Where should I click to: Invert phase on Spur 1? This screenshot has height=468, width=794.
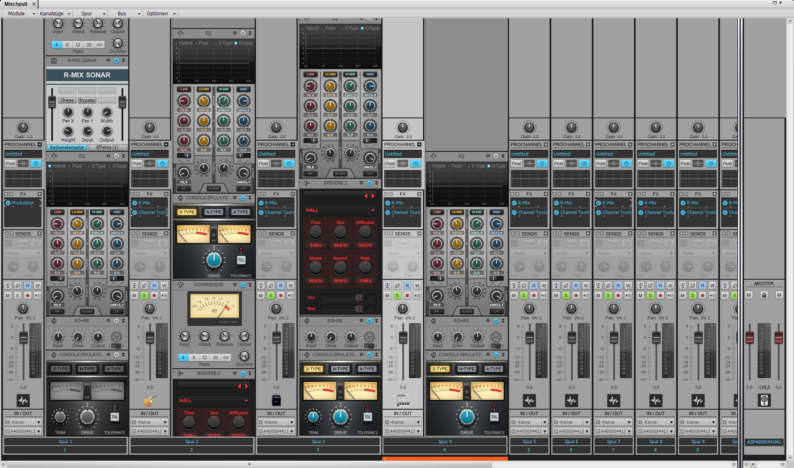click(18, 286)
